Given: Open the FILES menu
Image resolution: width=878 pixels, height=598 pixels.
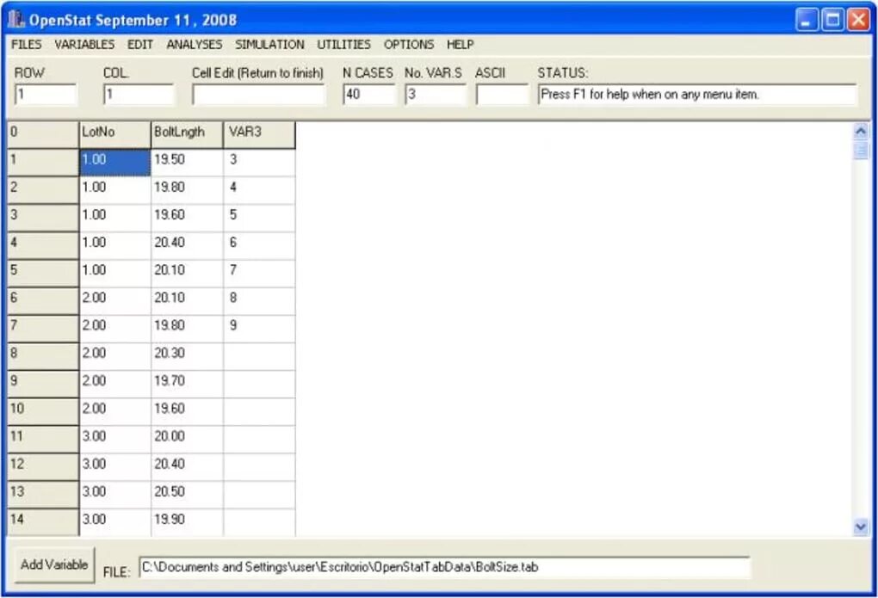Looking at the screenshot, I should [x=27, y=44].
